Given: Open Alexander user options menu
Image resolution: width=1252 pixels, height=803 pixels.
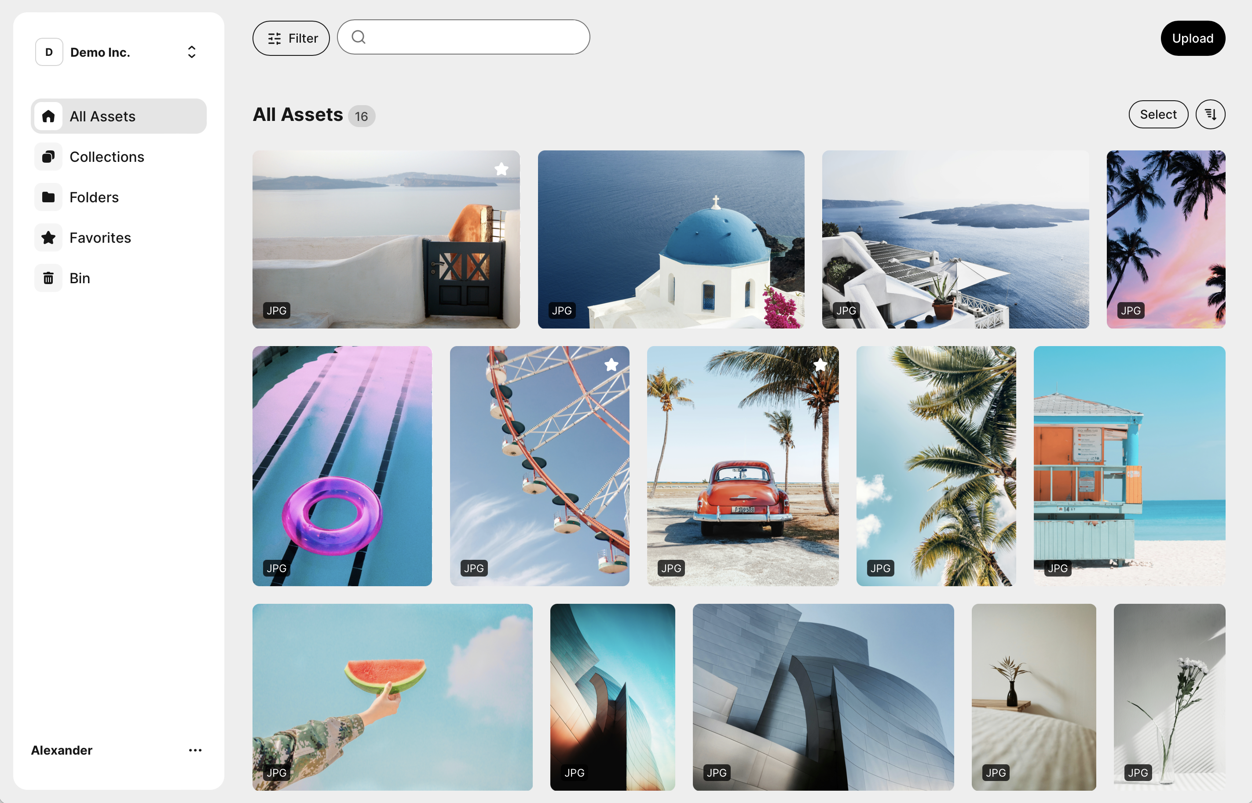Looking at the screenshot, I should point(194,750).
